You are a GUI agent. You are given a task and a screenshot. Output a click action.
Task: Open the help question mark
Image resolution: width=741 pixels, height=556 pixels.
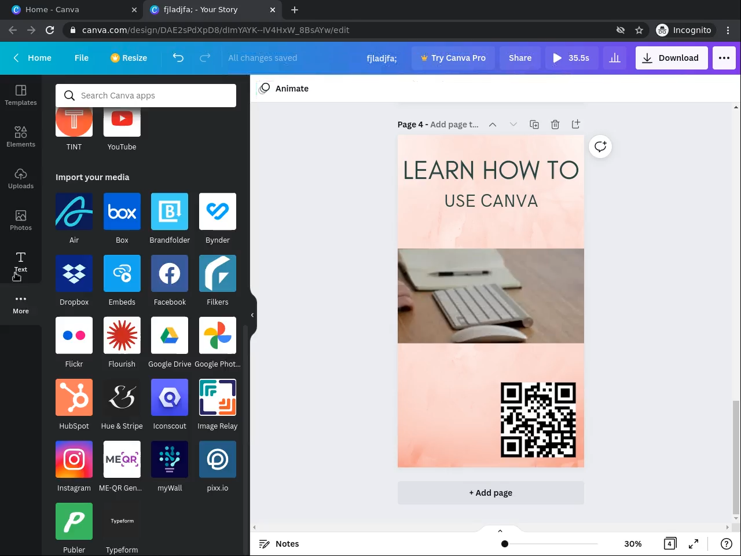click(x=726, y=544)
